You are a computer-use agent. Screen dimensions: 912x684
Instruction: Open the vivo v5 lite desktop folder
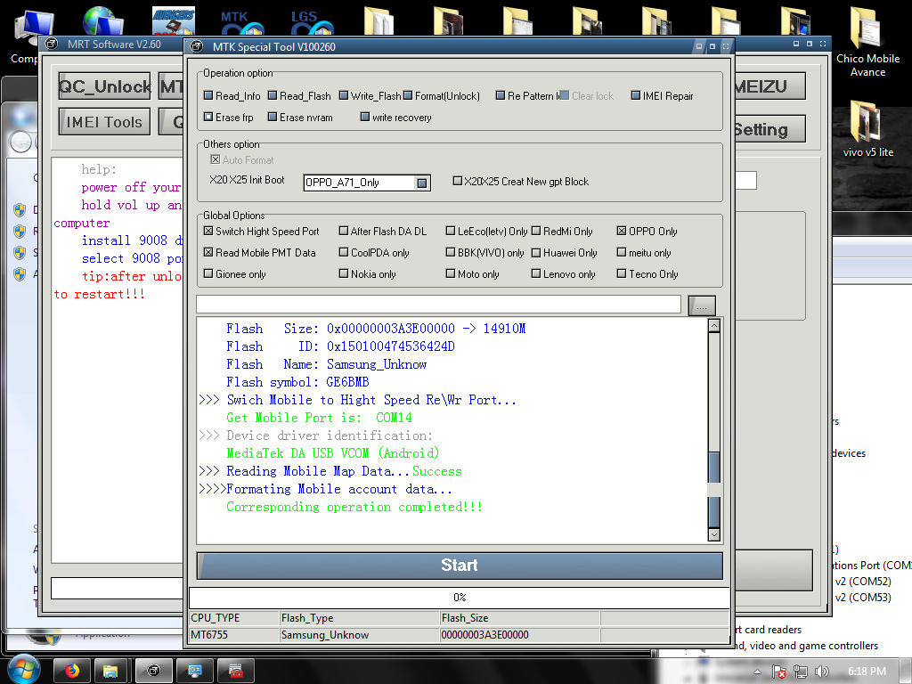867,128
